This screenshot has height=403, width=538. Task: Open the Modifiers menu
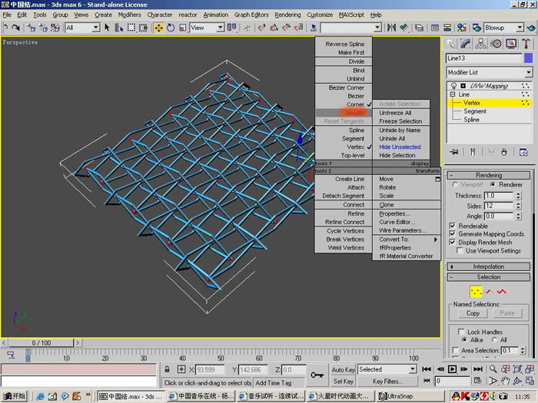(129, 15)
